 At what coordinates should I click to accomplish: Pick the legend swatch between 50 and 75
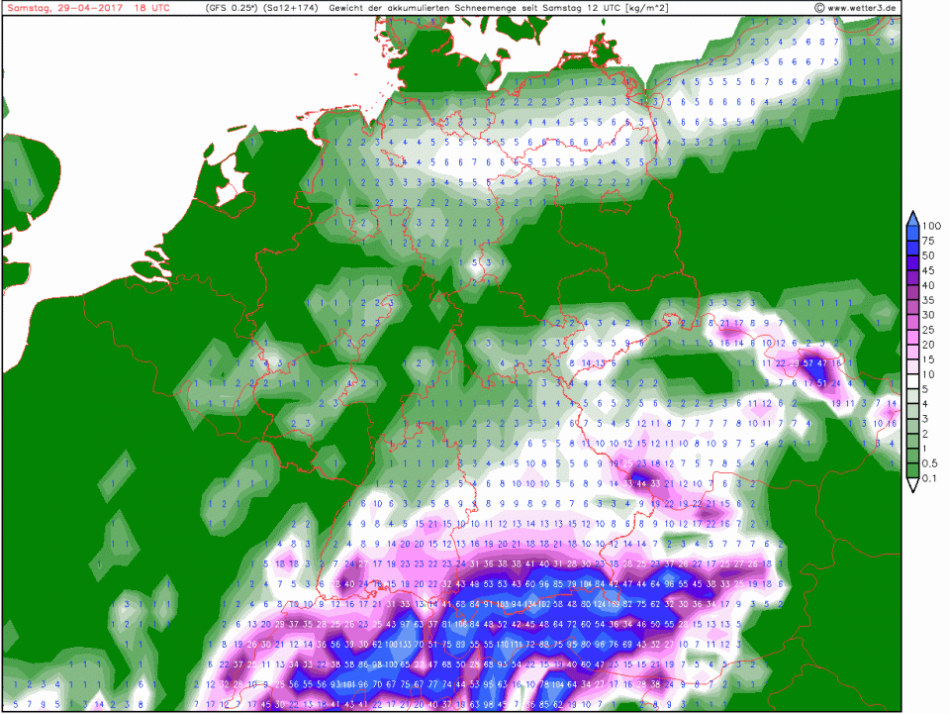click(911, 248)
